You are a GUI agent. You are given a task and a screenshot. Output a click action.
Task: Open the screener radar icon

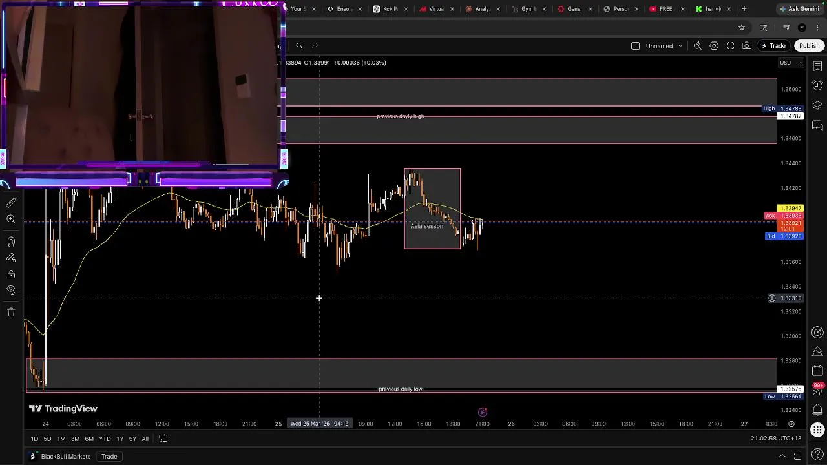pyautogui.click(x=817, y=333)
